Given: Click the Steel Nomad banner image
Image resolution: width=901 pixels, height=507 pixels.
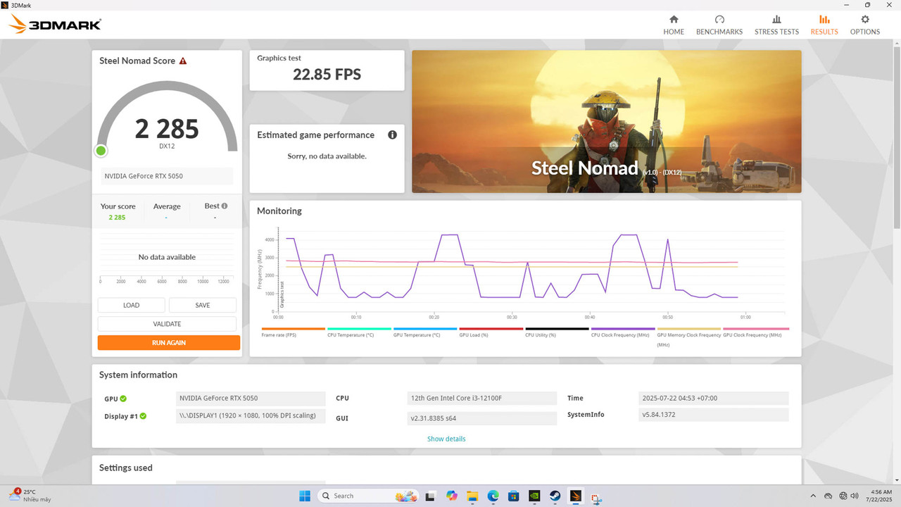Looking at the screenshot, I should click(x=606, y=121).
